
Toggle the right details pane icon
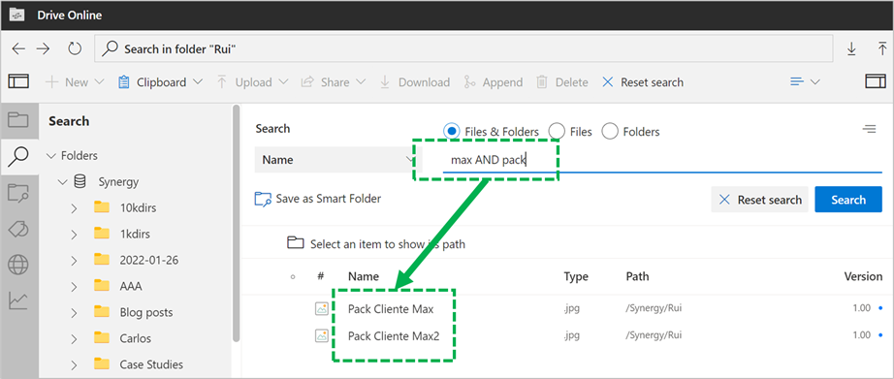(876, 81)
